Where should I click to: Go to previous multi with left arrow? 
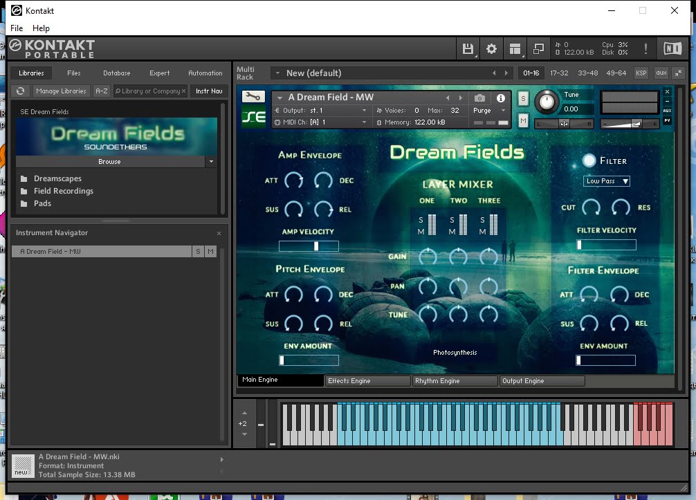494,73
